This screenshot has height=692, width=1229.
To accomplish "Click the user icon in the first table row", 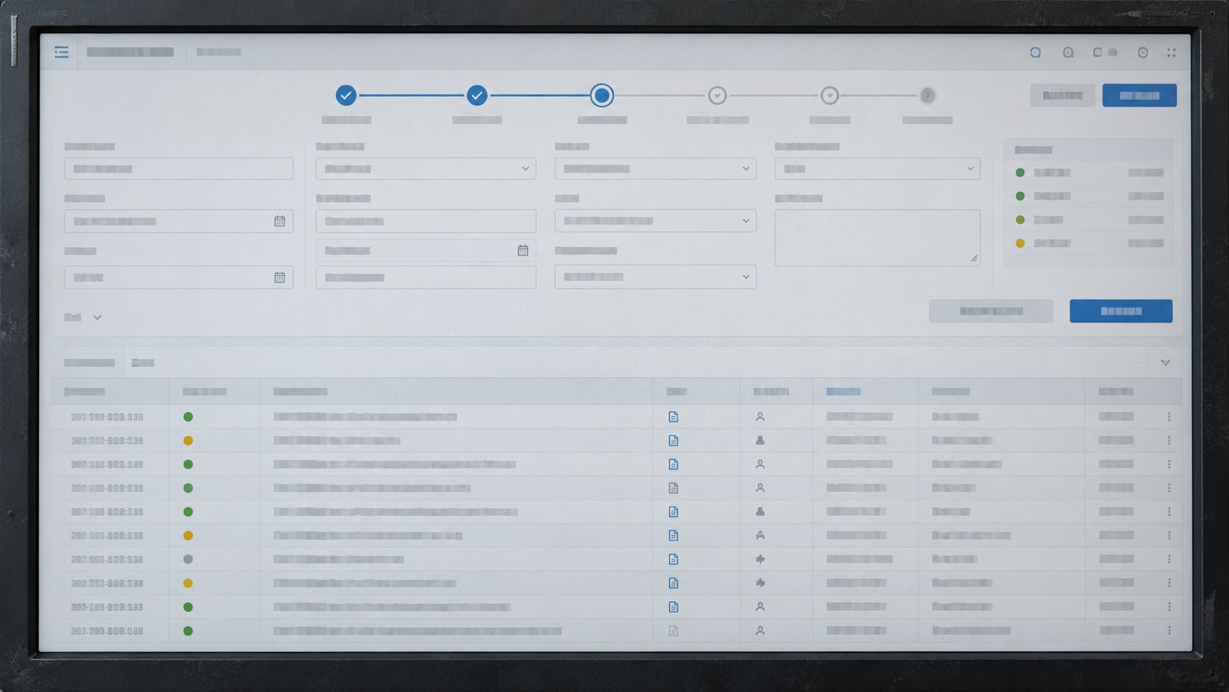I will (x=760, y=417).
